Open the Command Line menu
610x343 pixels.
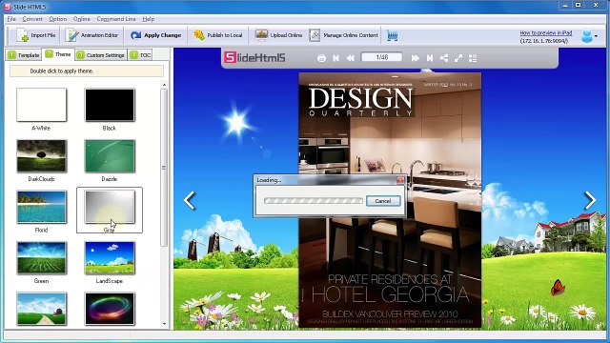pos(116,19)
